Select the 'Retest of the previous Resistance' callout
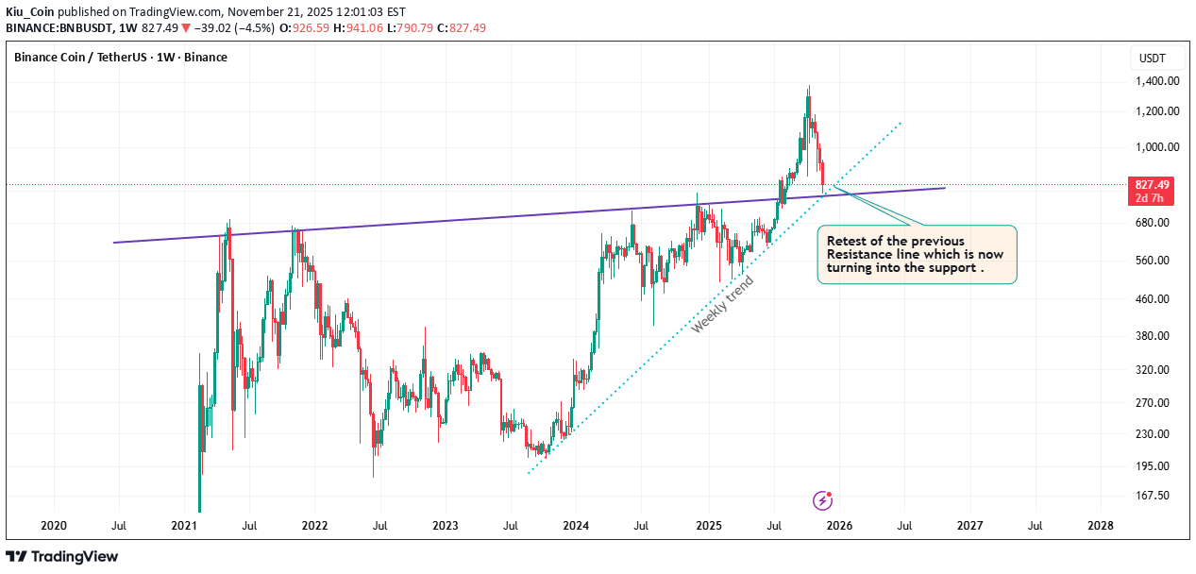 click(x=916, y=255)
